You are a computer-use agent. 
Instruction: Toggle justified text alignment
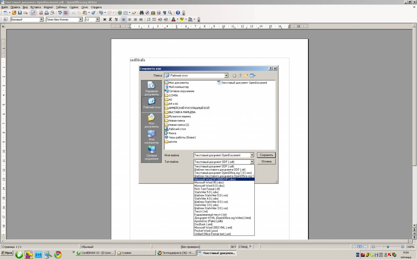pos(141,19)
